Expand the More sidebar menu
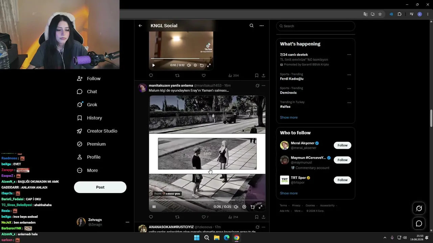Viewport: 433px width, 243px height. pyautogui.click(x=87, y=170)
